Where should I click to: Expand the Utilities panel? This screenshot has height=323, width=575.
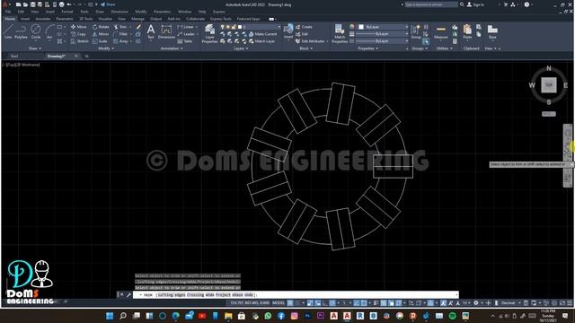pos(445,48)
